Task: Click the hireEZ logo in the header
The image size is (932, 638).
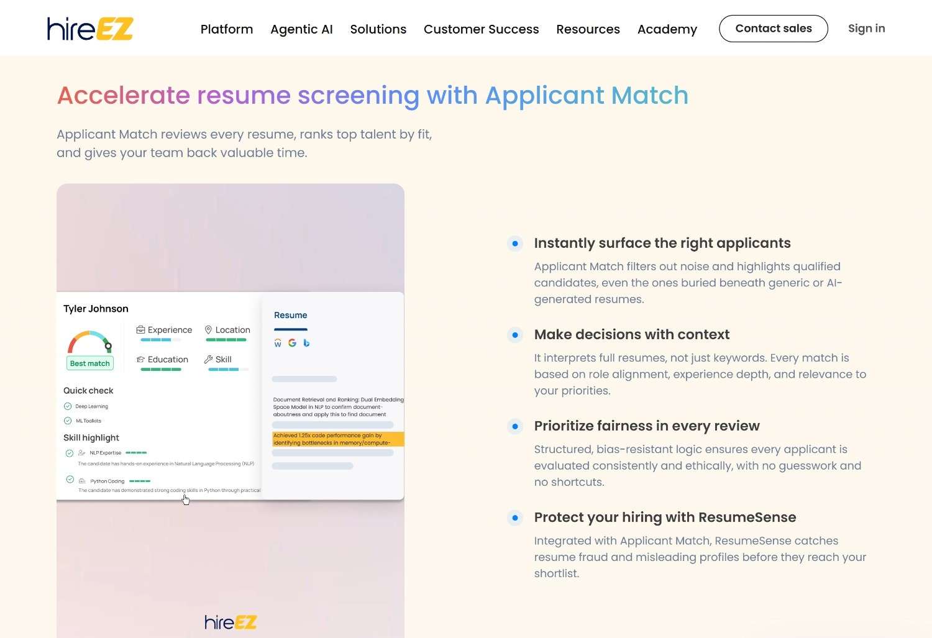Action: tap(90, 29)
